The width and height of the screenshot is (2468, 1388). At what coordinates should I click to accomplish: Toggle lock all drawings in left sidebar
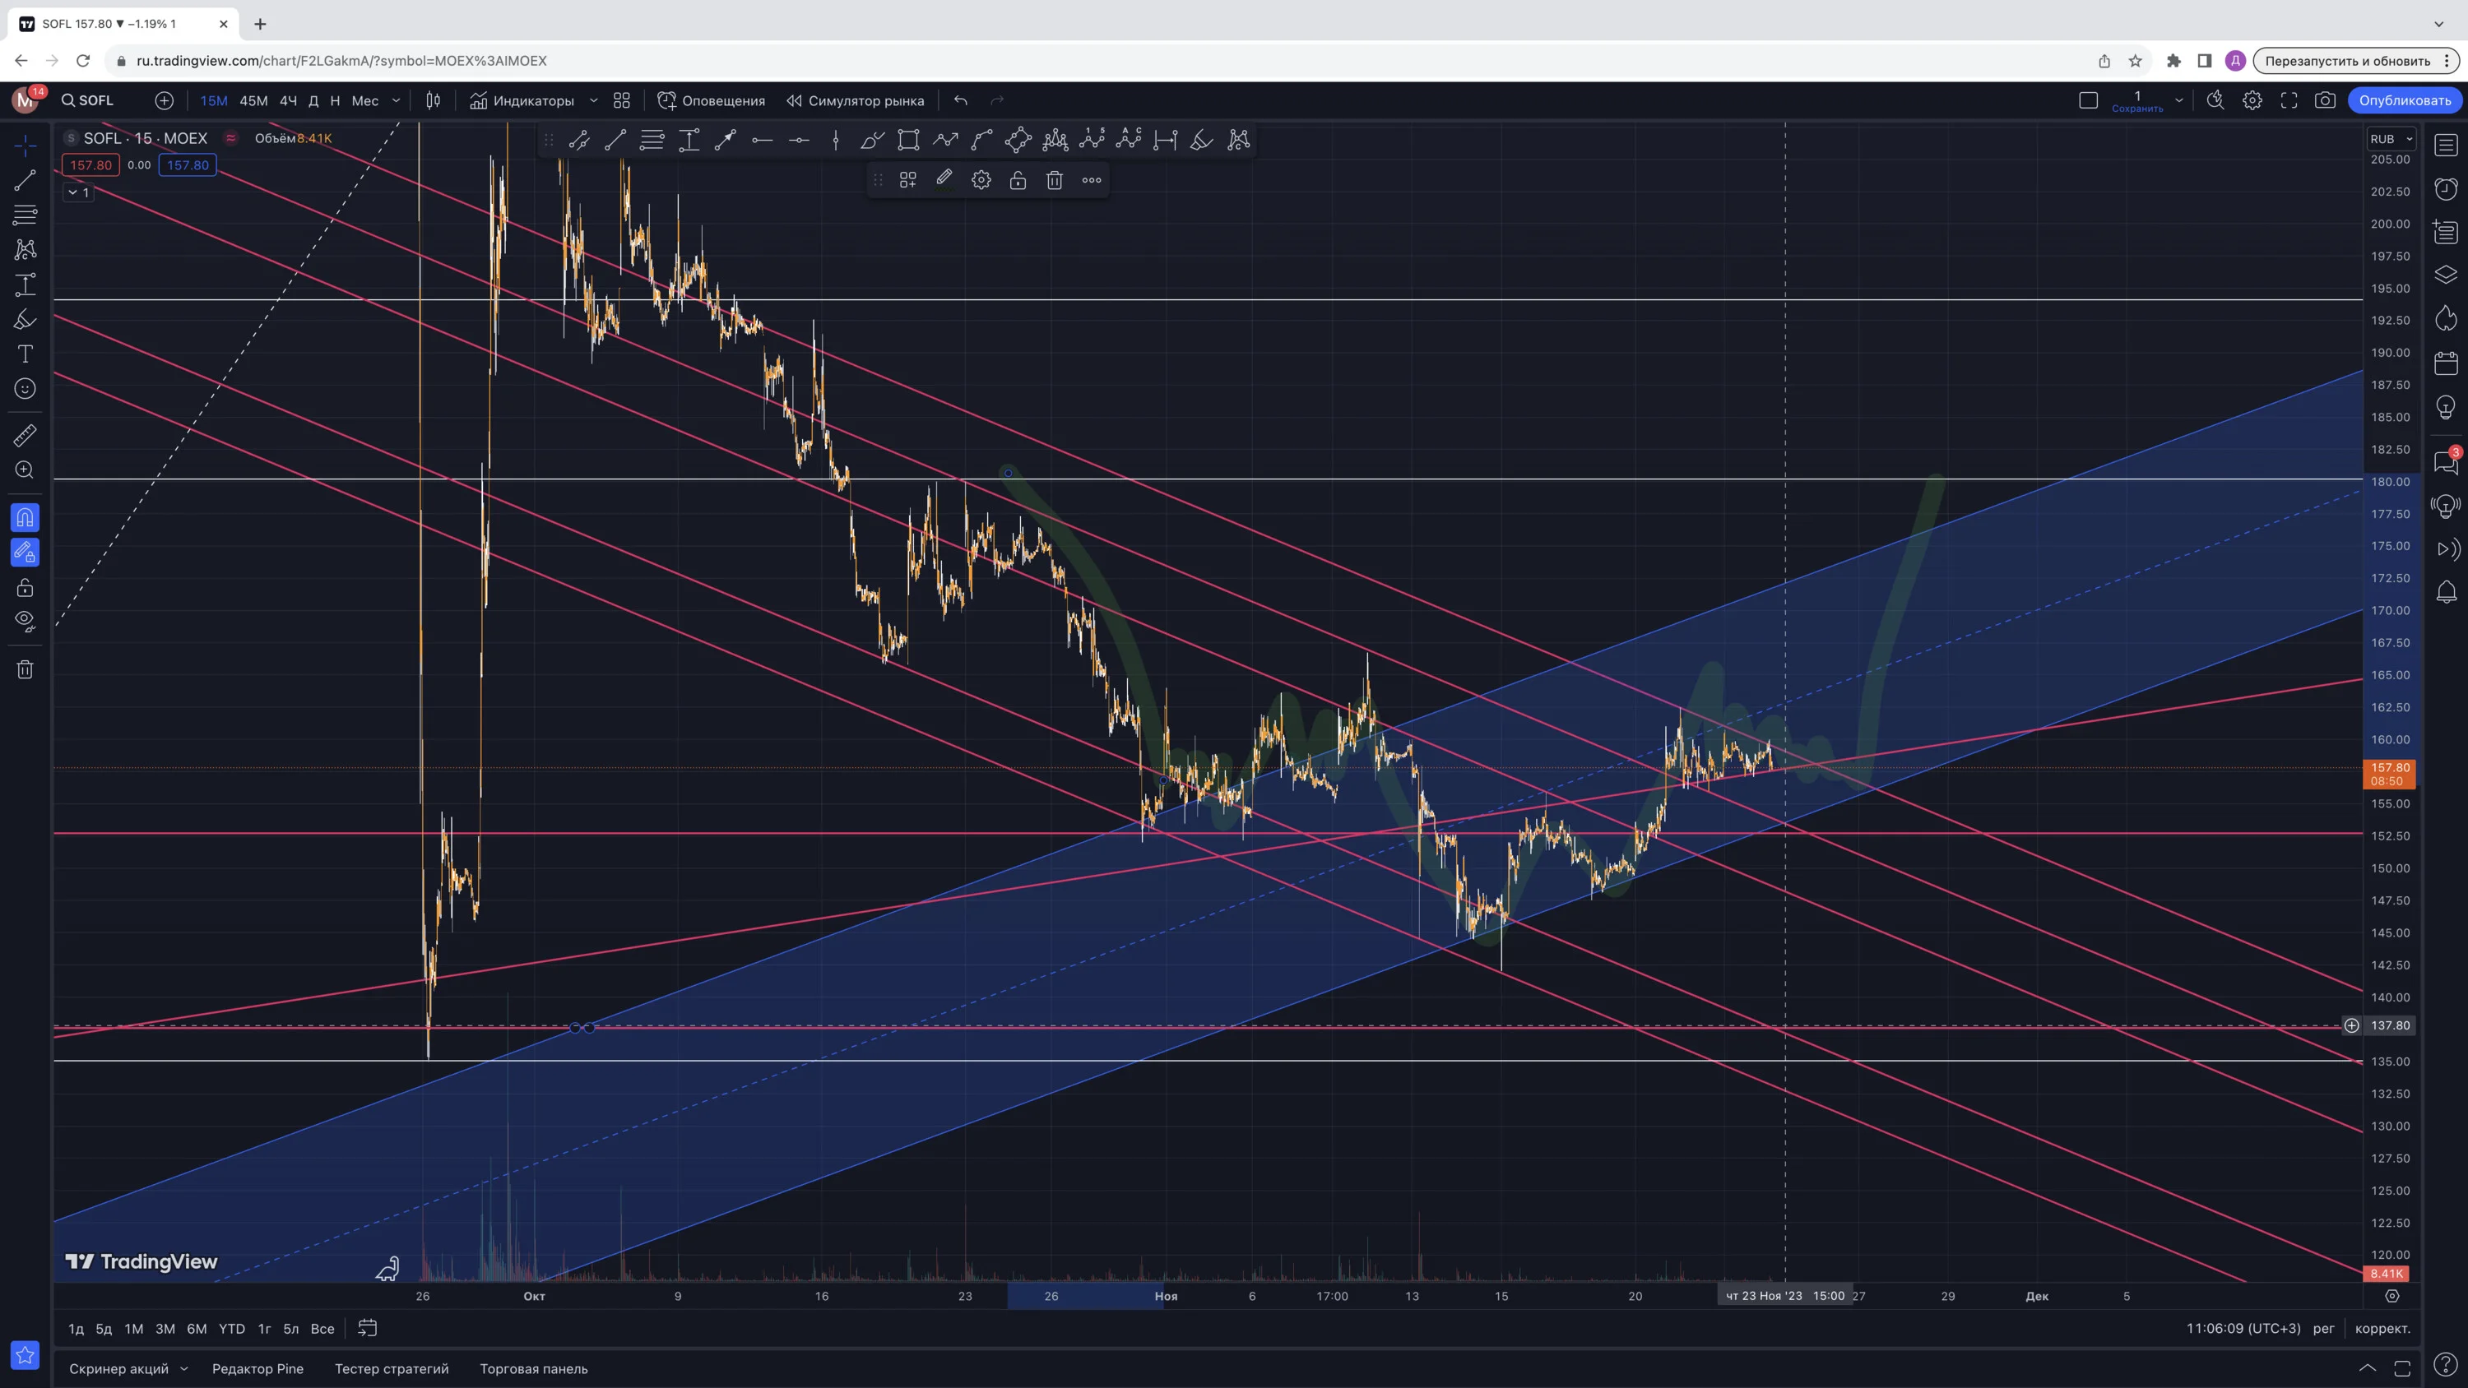tap(25, 588)
